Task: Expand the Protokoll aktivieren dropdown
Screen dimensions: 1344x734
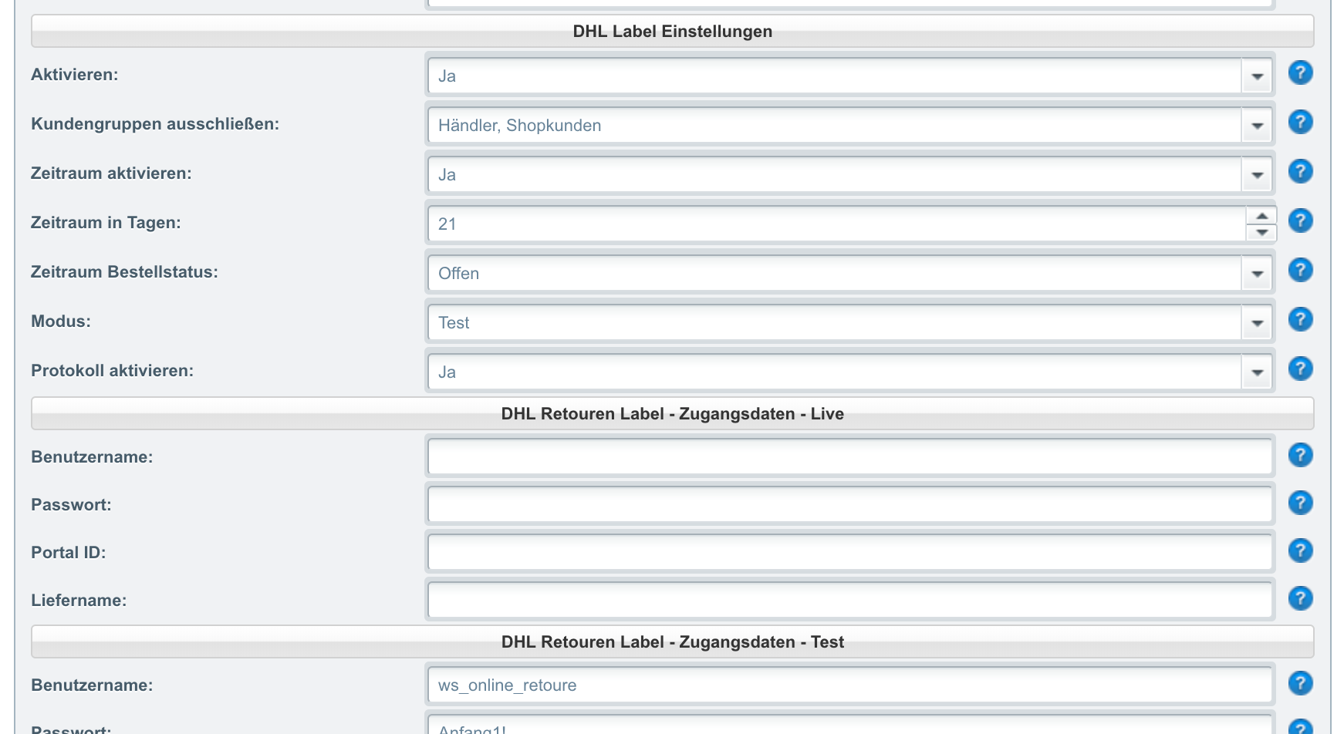Action: [x=1257, y=372]
